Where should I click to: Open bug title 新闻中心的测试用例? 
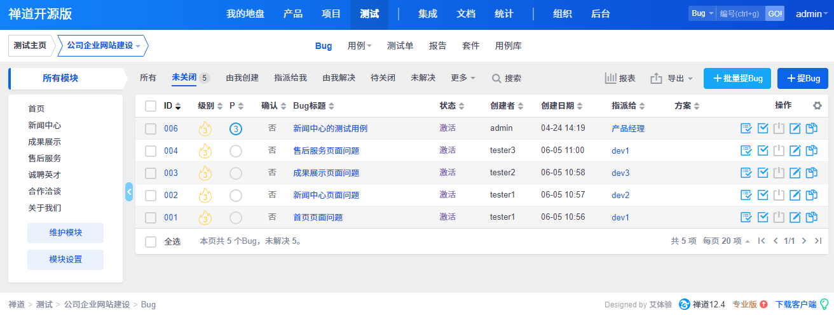point(331,128)
